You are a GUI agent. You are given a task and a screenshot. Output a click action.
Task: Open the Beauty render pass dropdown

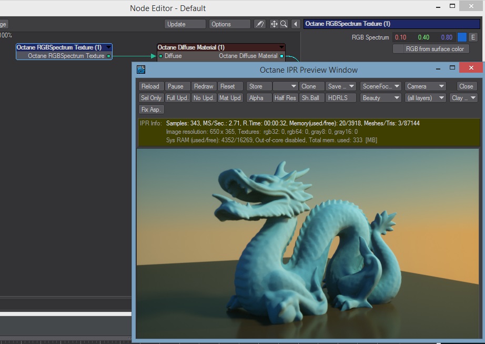381,98
